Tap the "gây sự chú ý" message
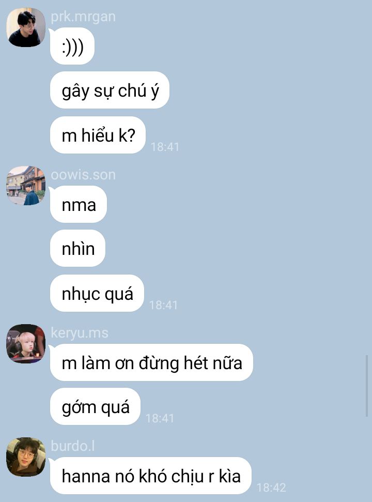Image resolution: width=372 pixels, height=502 pixels. [110, 90]
